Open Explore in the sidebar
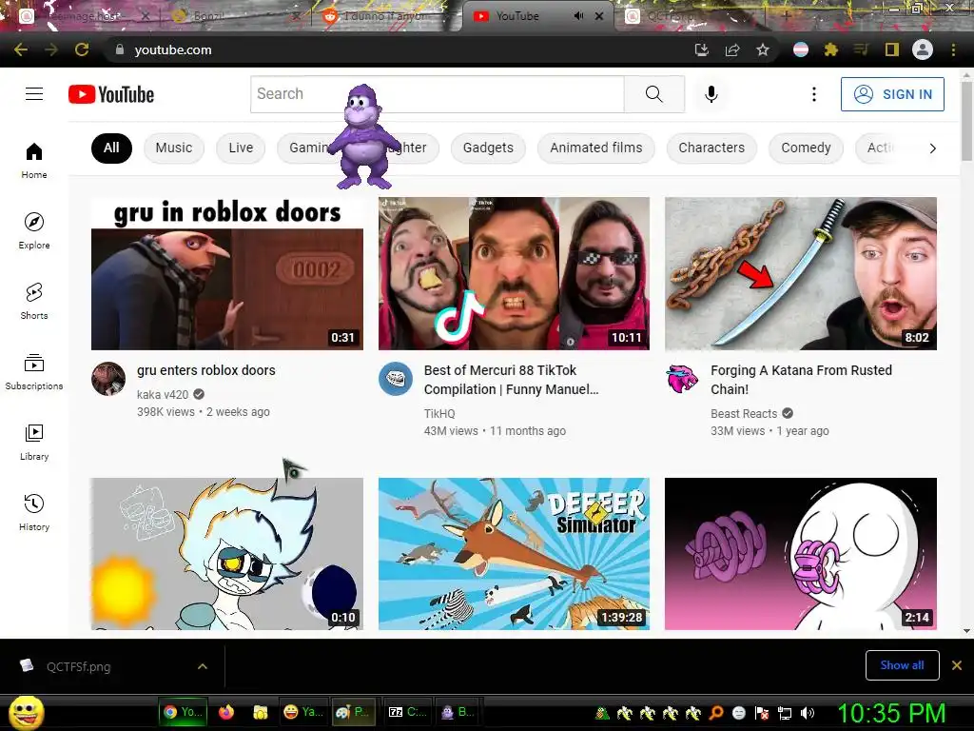 coord(34,230)
